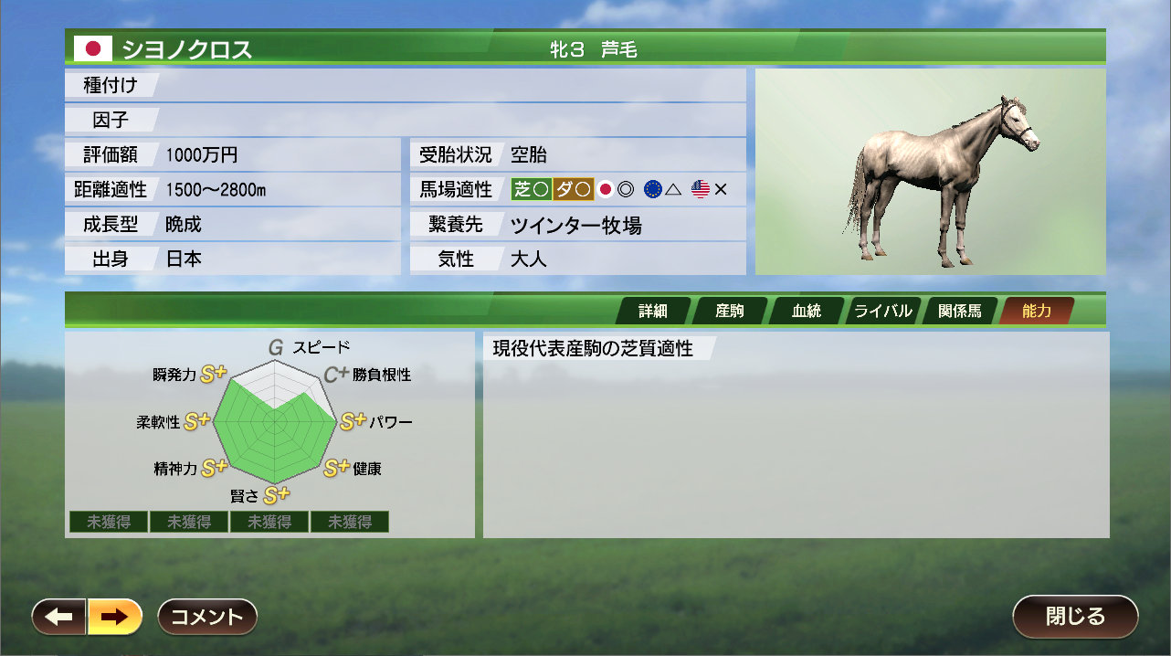
Task: Click the left arrow previous-horse button
Action: [59, 617]
